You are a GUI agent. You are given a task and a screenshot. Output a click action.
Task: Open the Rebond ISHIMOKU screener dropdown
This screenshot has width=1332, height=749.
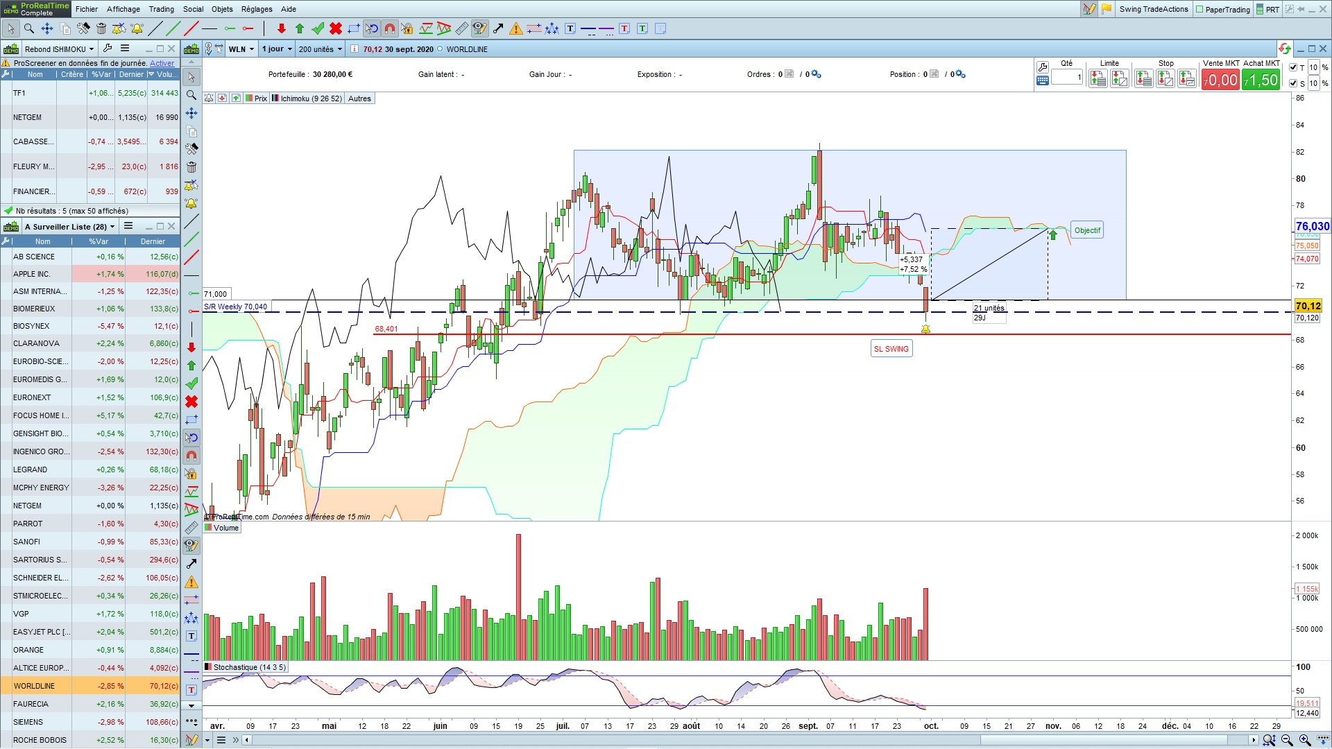pos(60,49)
